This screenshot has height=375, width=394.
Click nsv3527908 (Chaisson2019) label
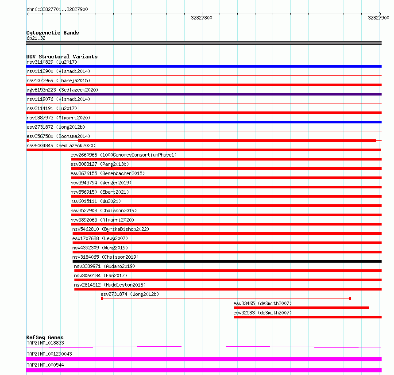tap(104, 210)
